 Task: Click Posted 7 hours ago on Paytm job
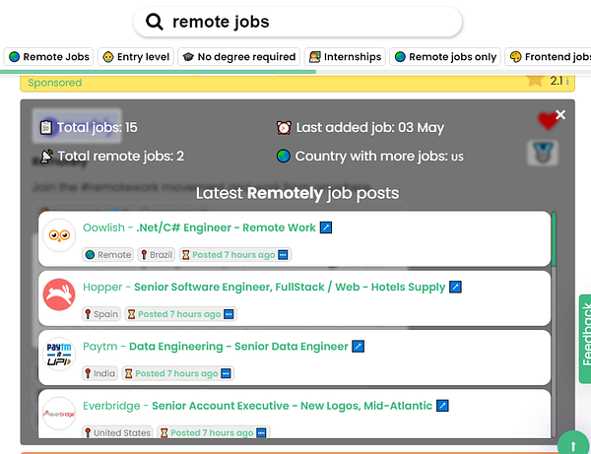[176, 373]
